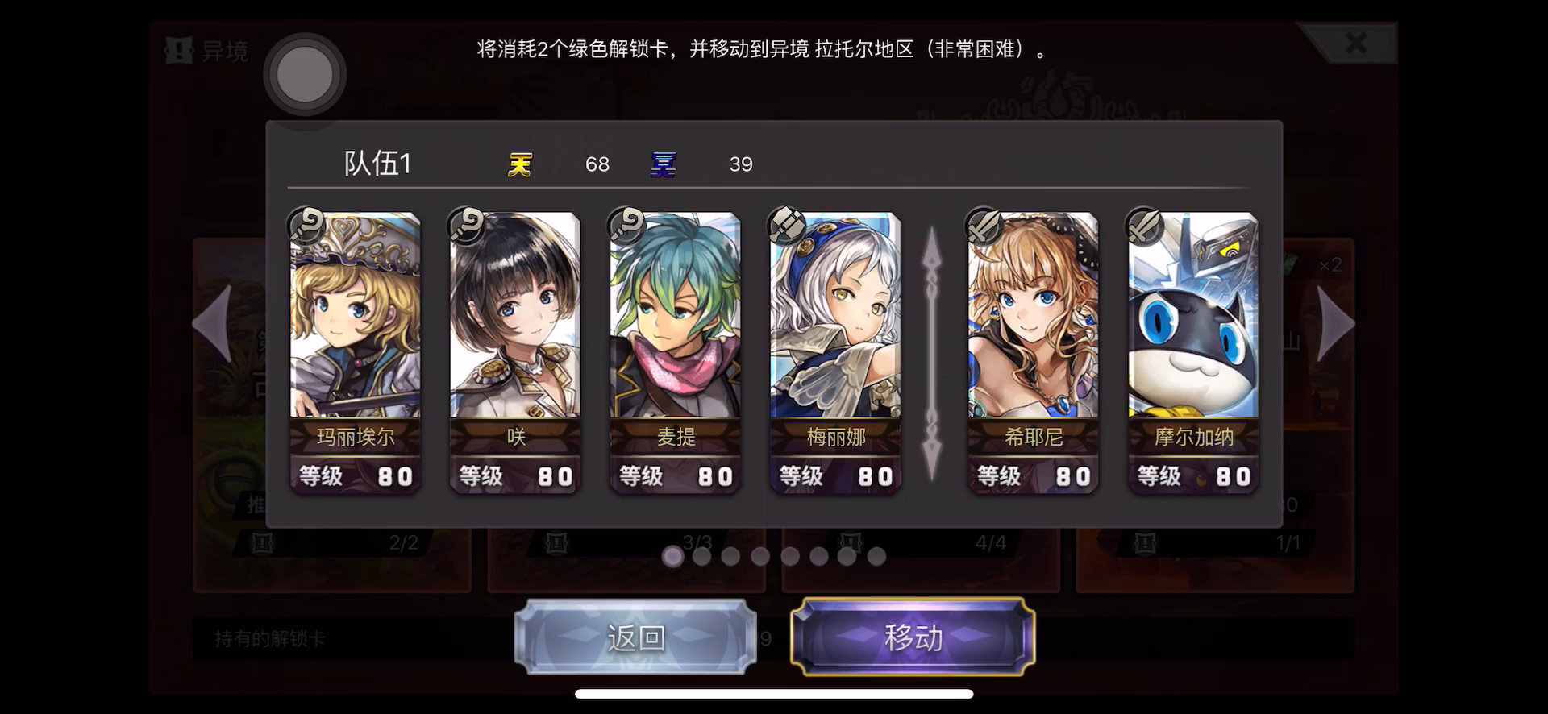Click staff weapon icon on 咲 card
The width and height of the screenshot is (1548, 714).
pyautogui.click(x=466, y=225)
